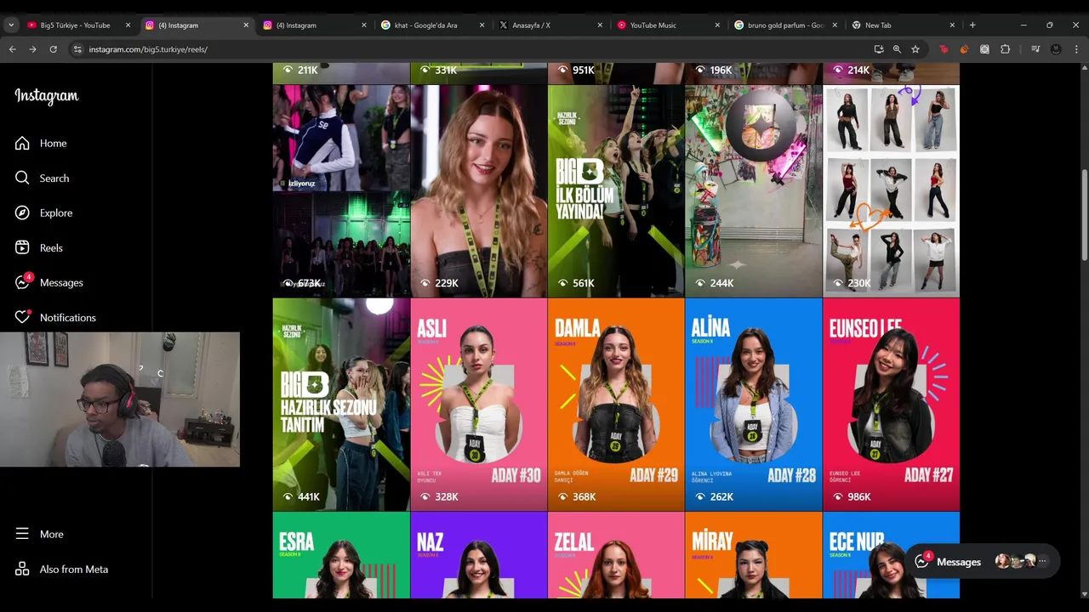This screenshot has height=612, width=1089.
Task: Bookmark this page with the star icon
Action: point(915,49)
